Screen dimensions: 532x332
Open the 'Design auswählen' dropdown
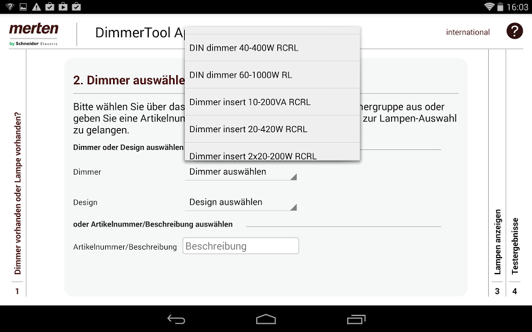click(x=241, y=203)
